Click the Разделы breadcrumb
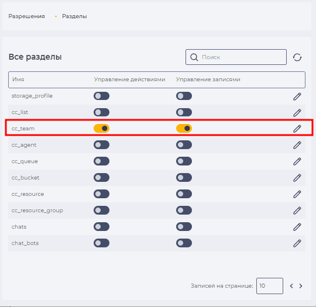 pyautogui.click(x=74, y=16)
